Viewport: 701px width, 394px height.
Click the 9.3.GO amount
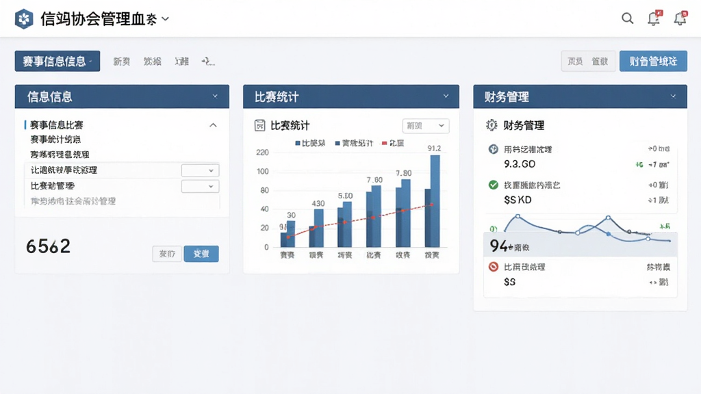click(x=520, y=164)
